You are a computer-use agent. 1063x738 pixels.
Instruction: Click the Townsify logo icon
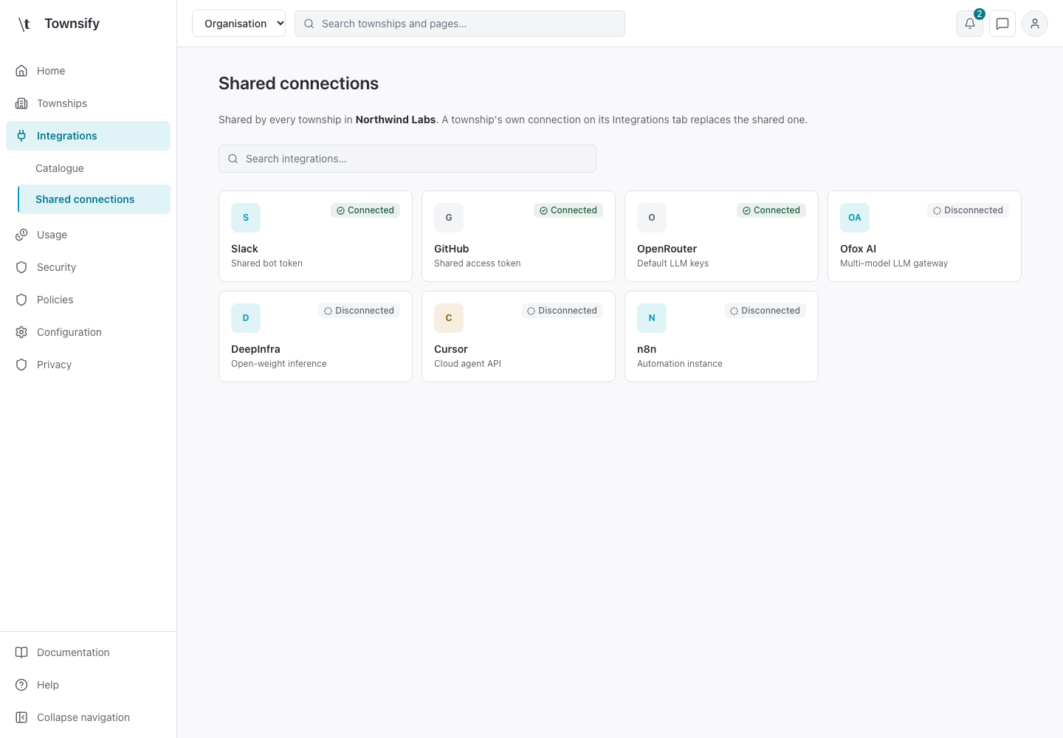[24, 24]
